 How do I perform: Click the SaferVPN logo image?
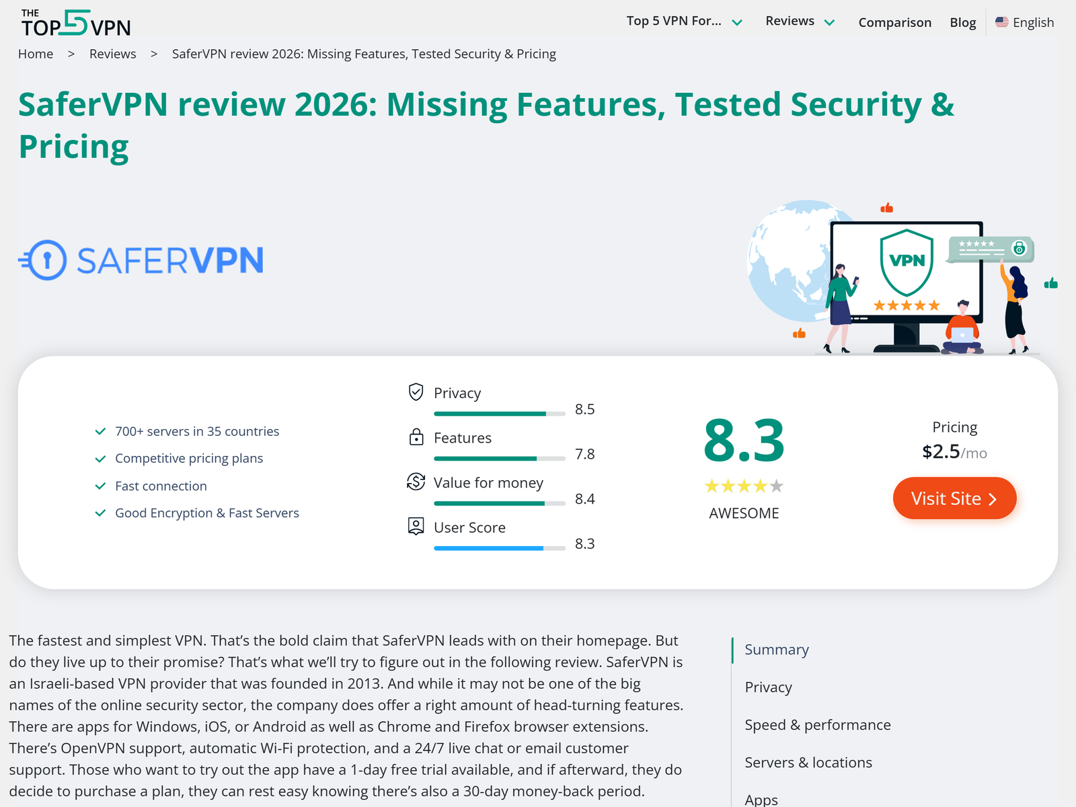[141, 260]
